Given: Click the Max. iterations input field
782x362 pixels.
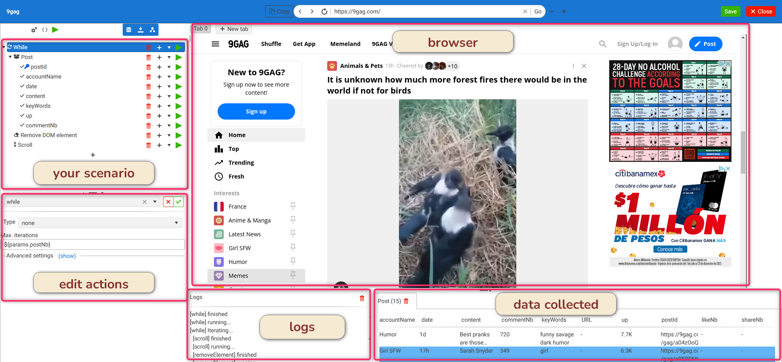Looking at the screenshot, I should 94,244.
